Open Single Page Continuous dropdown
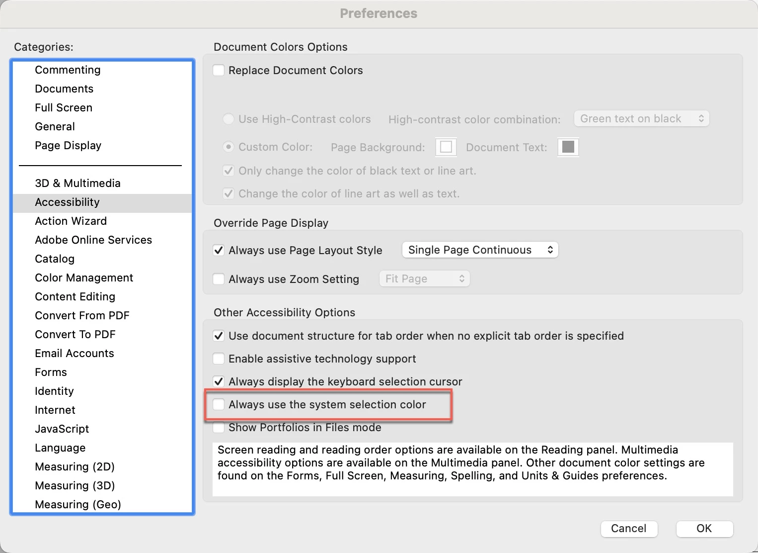758x553 pixels. click(x=480, y=250)
